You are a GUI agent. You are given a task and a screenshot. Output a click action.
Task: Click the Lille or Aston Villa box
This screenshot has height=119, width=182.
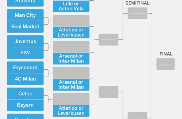click(x=71, y=6)
